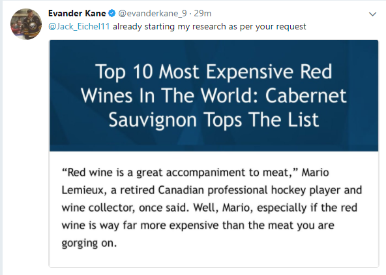386x275 pixels.
Task: Click the "wine collector, once said" text
Action: point(125,208)
